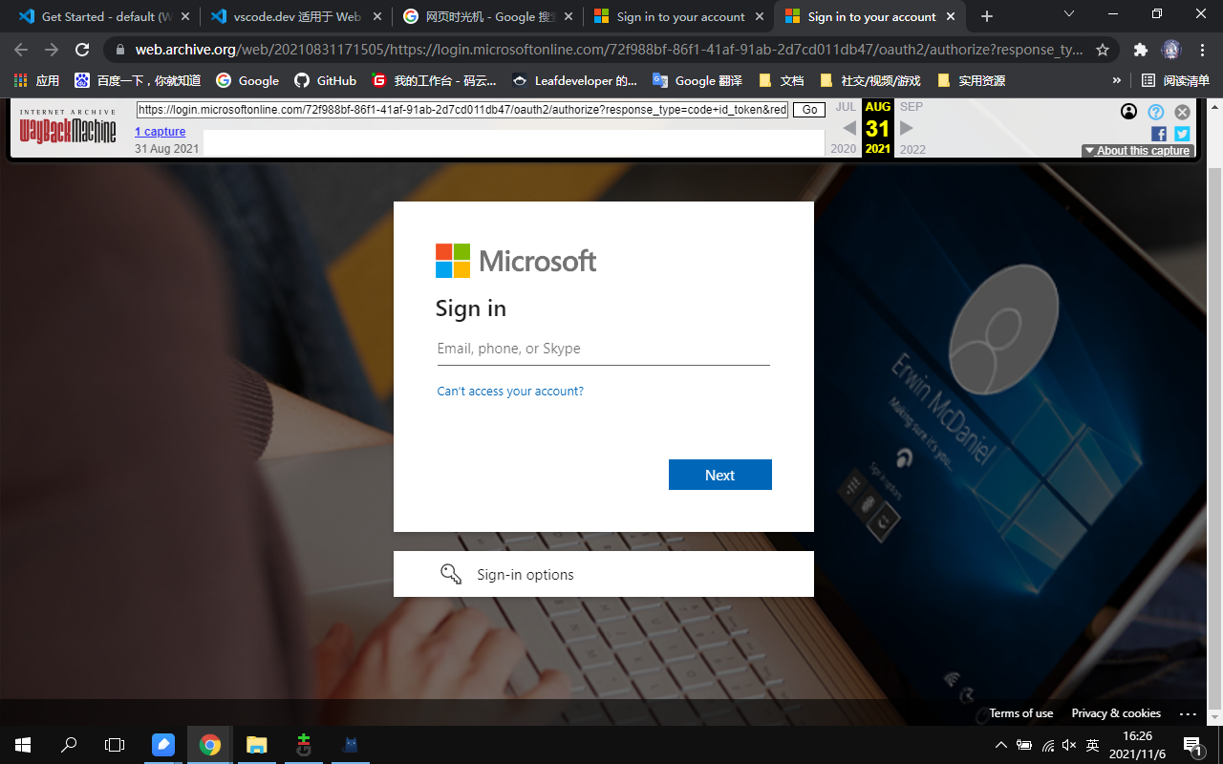Click the Email, phone, or Skype field
Image resolution: width=1223 pixels, height=764 pixels.
tap(603, 349)
